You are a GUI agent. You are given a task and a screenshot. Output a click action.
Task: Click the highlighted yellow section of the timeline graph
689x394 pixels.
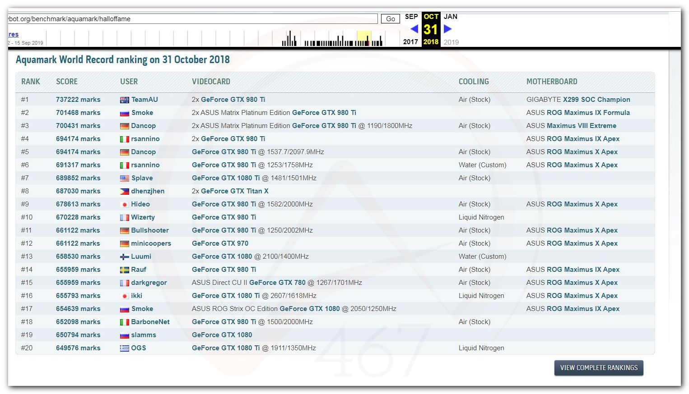363,38
